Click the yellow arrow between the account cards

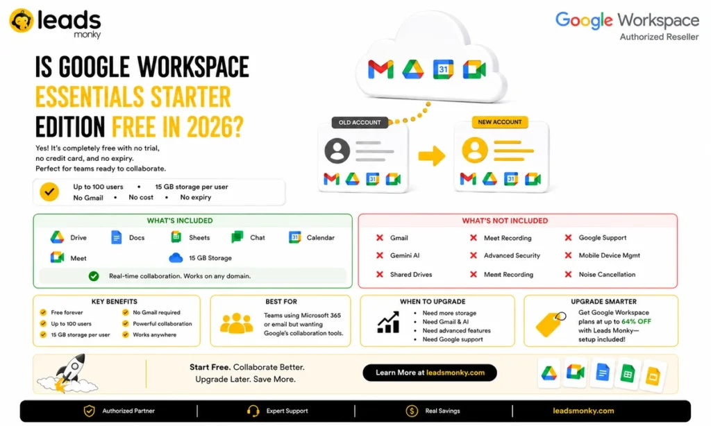[x=431, y=156]
